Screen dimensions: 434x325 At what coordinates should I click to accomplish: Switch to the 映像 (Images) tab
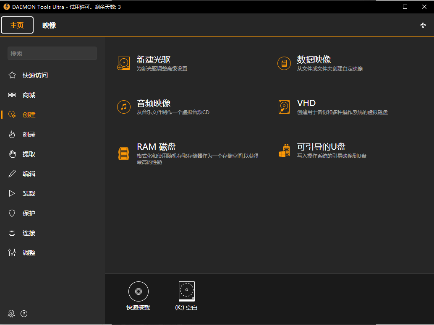click(x=49, y=25)
